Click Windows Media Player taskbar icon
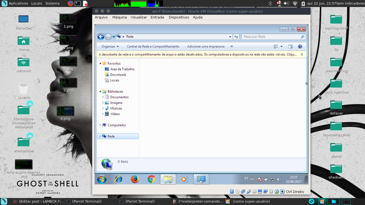The image size is (365, 205). pyautogui.click(x=184, y=179)
